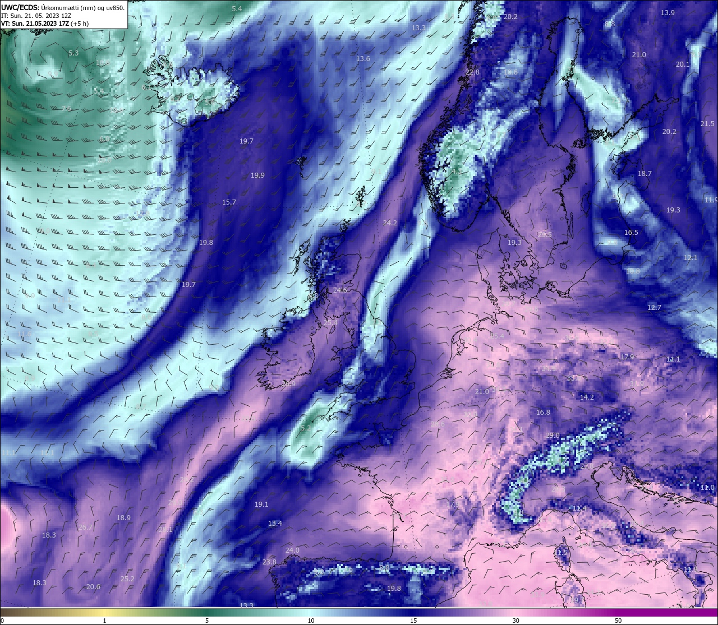
Task: Click the 13.6 value label
Action: [x=363, y=59]
